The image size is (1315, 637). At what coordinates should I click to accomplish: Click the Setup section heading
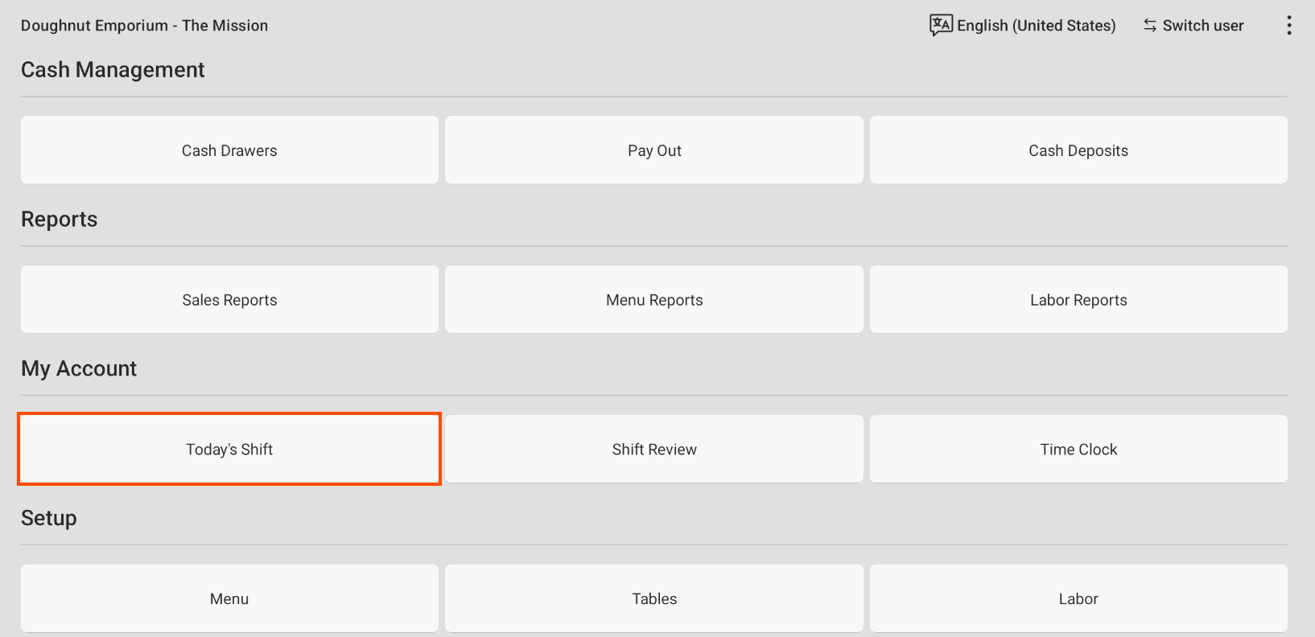(x=49, y=518)
